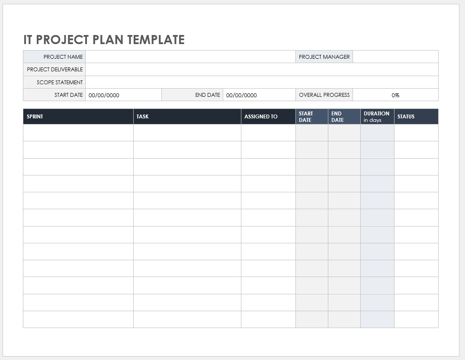Image resolution: width=465 pixels, height=360 pixels.
Task: Select the DURATION in days column header
Action: click(377, 117)
